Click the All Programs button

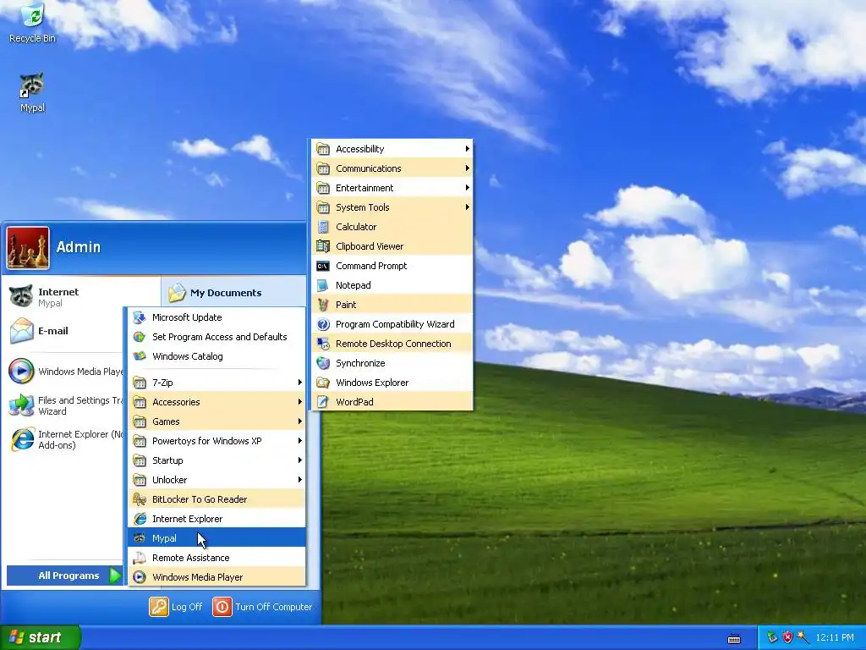[x=64, y=576]
